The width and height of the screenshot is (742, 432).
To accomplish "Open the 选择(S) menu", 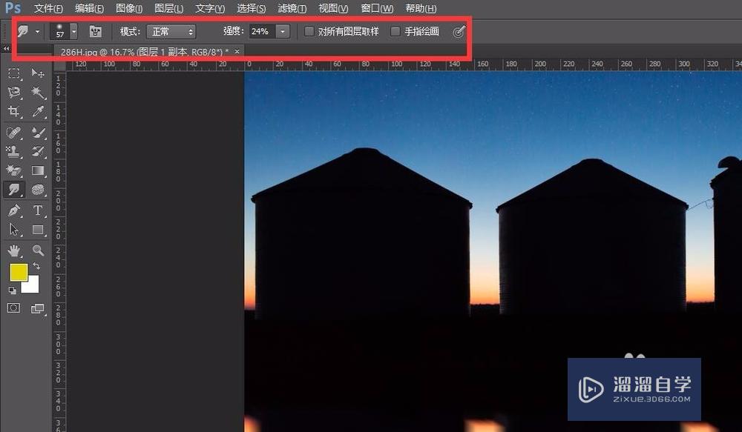I will coord(251,8).
